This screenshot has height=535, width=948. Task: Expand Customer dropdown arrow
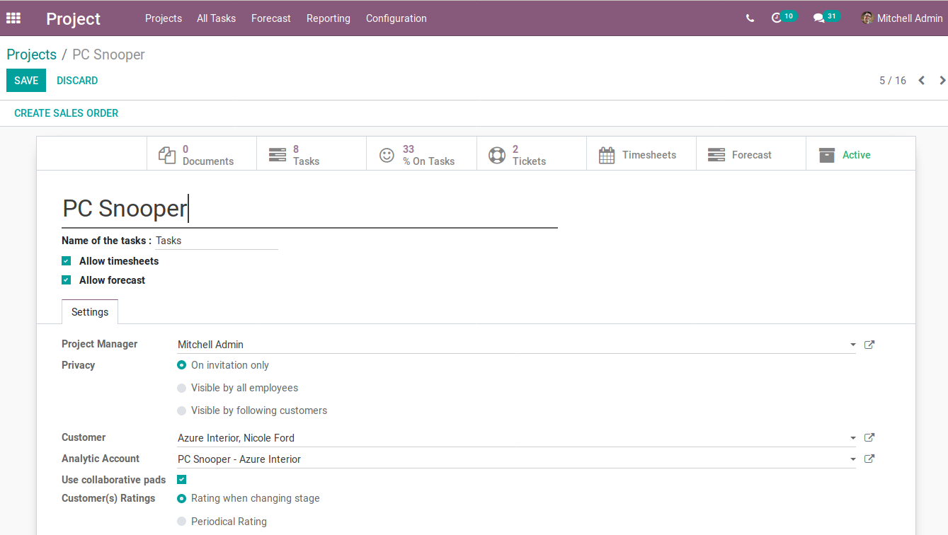[852, 439]
